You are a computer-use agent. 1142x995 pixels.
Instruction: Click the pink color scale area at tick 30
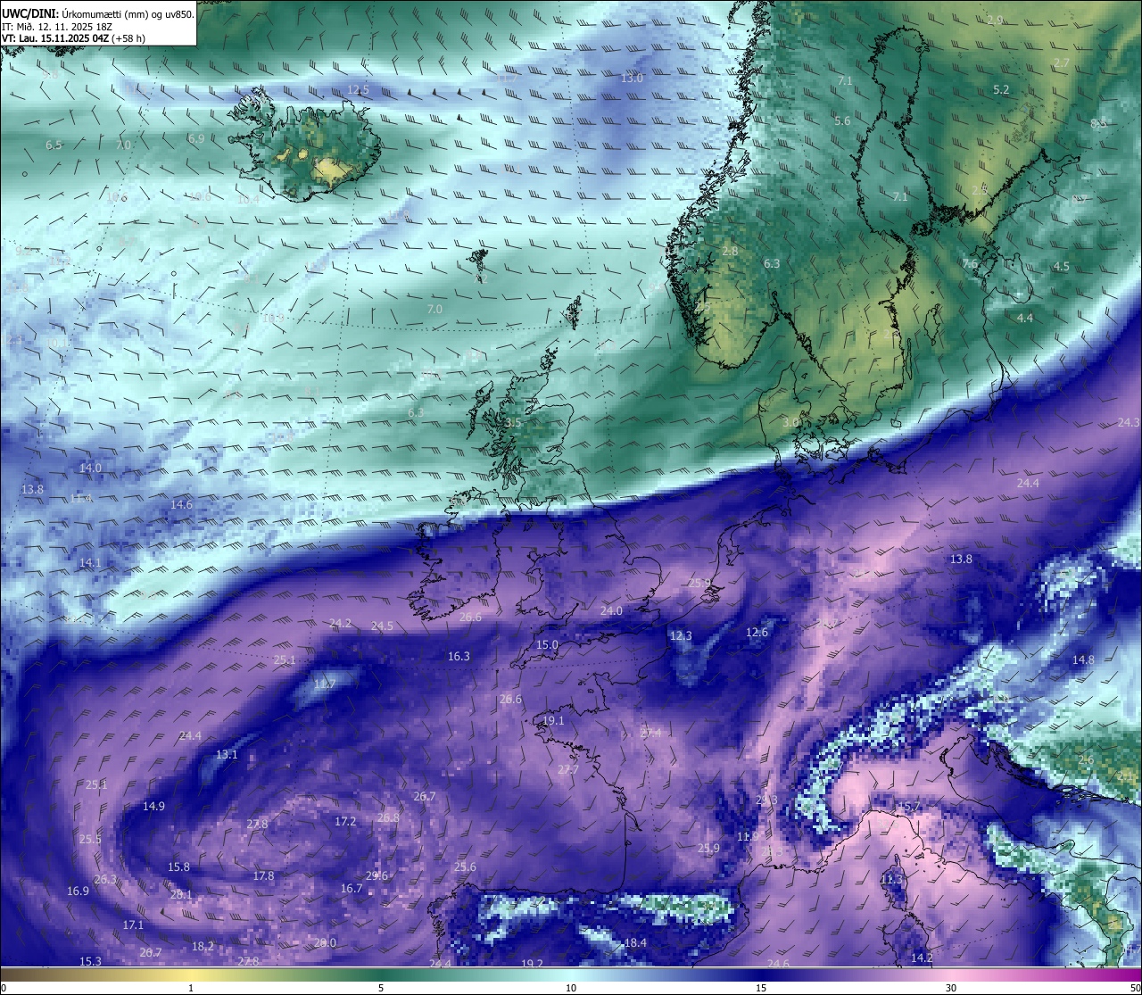[951, 974]
